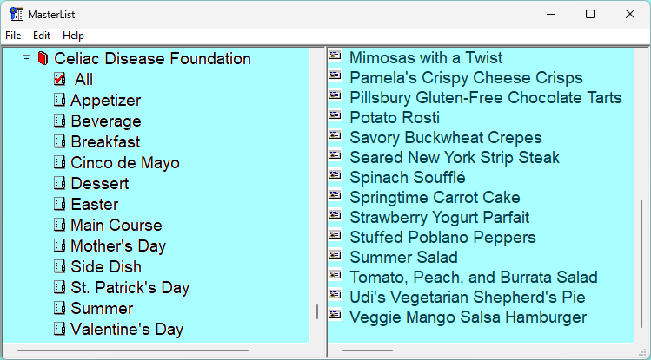The image size is (651, 360).
Task: Click the card icon beside Potato Rosti
Action: 335,115
